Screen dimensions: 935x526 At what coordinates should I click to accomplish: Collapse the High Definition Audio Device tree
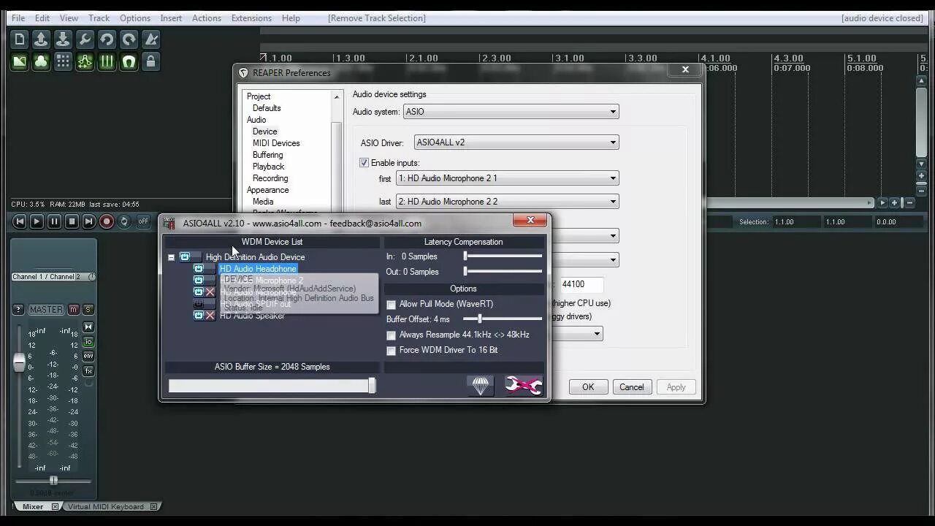coord(171,257)
